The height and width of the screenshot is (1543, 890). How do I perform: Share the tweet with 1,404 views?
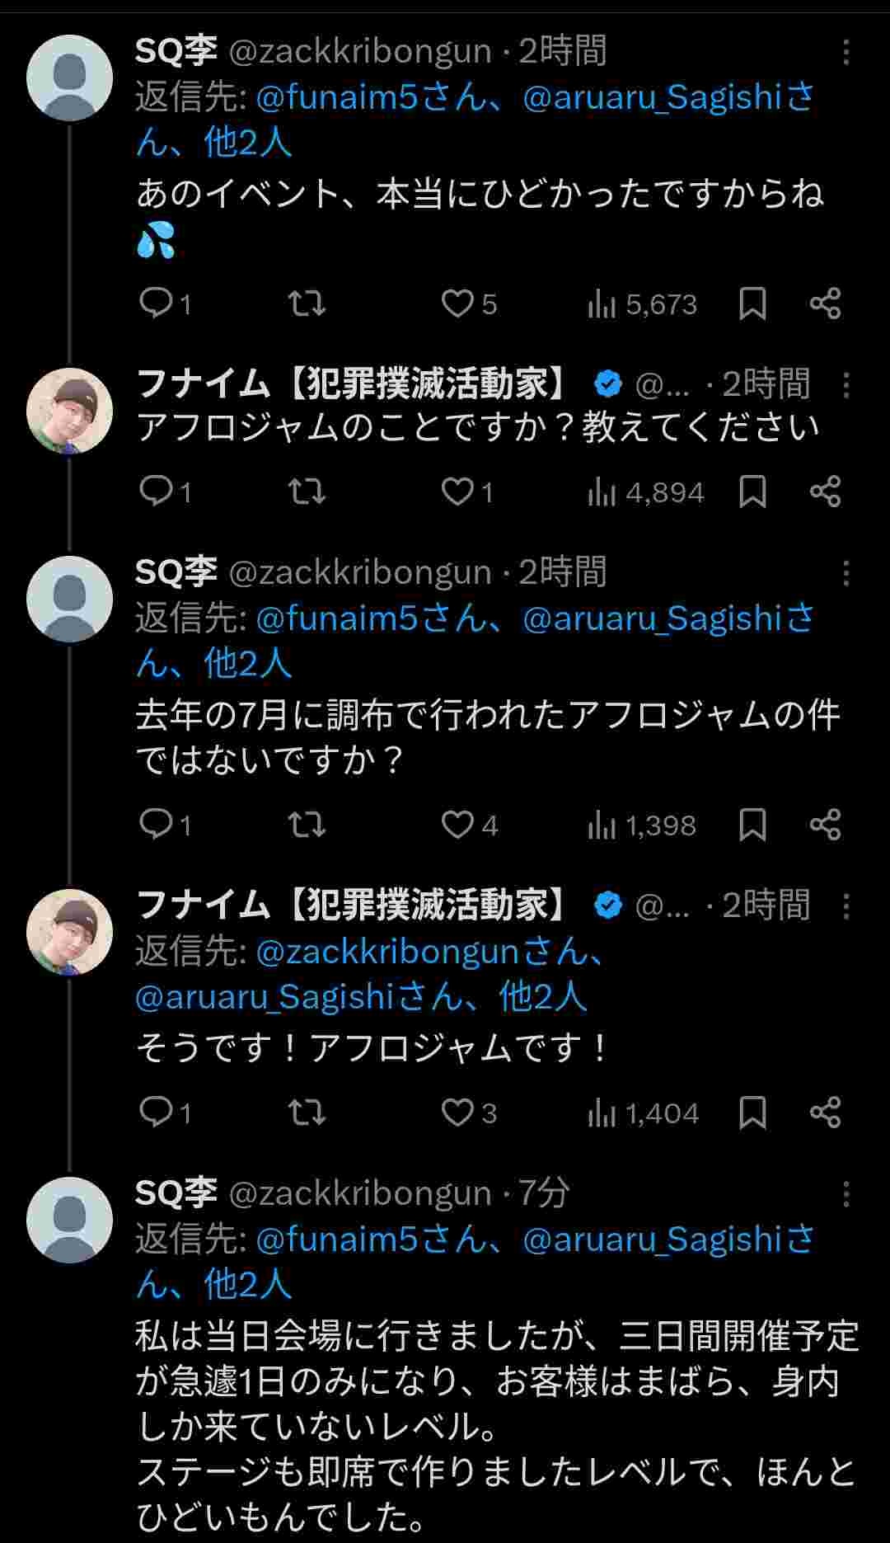coord(825,1112)
